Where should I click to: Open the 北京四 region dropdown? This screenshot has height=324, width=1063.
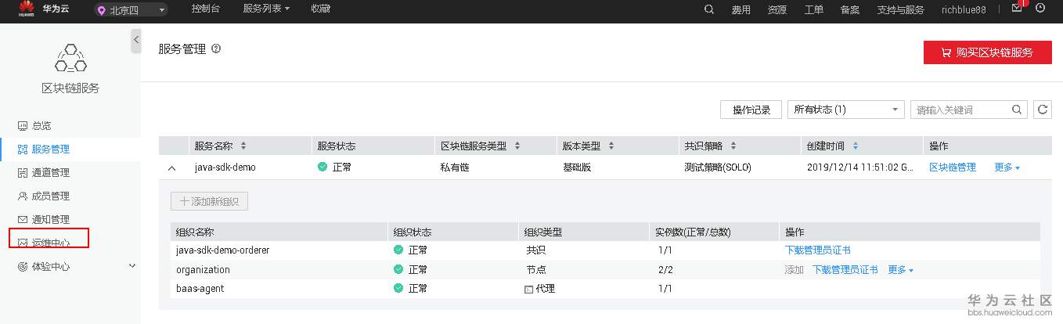click(131, 10)
